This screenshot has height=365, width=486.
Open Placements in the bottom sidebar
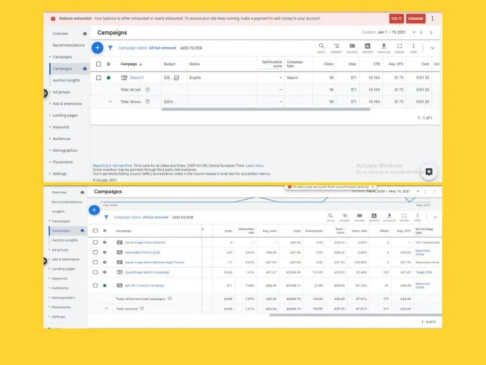coord(61,307)
